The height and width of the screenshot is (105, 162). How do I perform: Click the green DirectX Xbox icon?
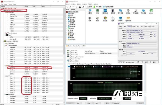(x=151, y=11)
